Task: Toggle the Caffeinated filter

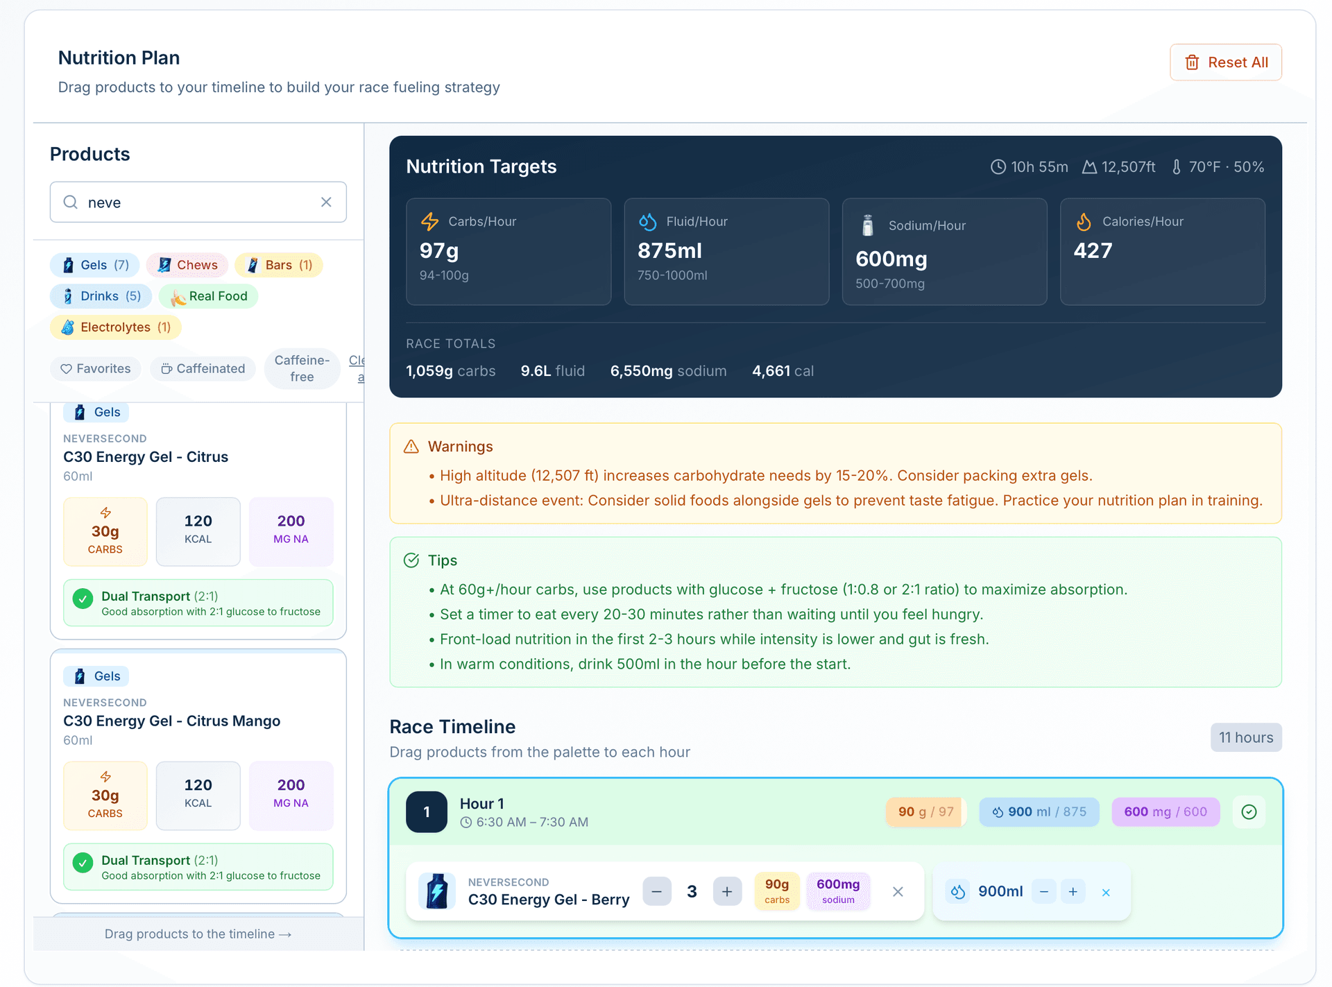Action: click(203, 368)
